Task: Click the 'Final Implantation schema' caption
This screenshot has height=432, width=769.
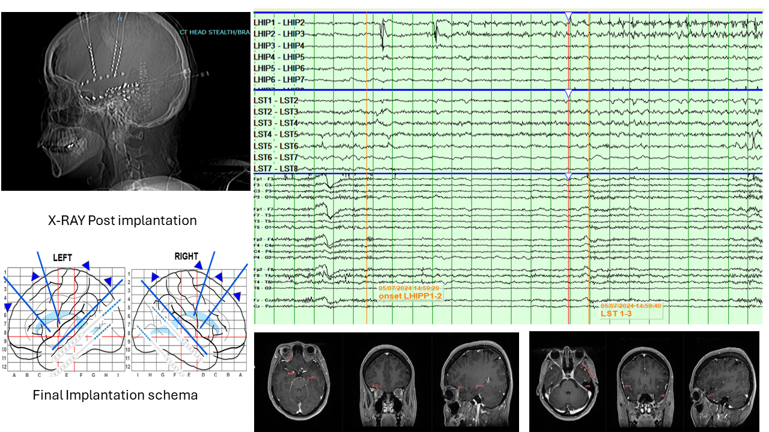Action: [x=115, y=395]
